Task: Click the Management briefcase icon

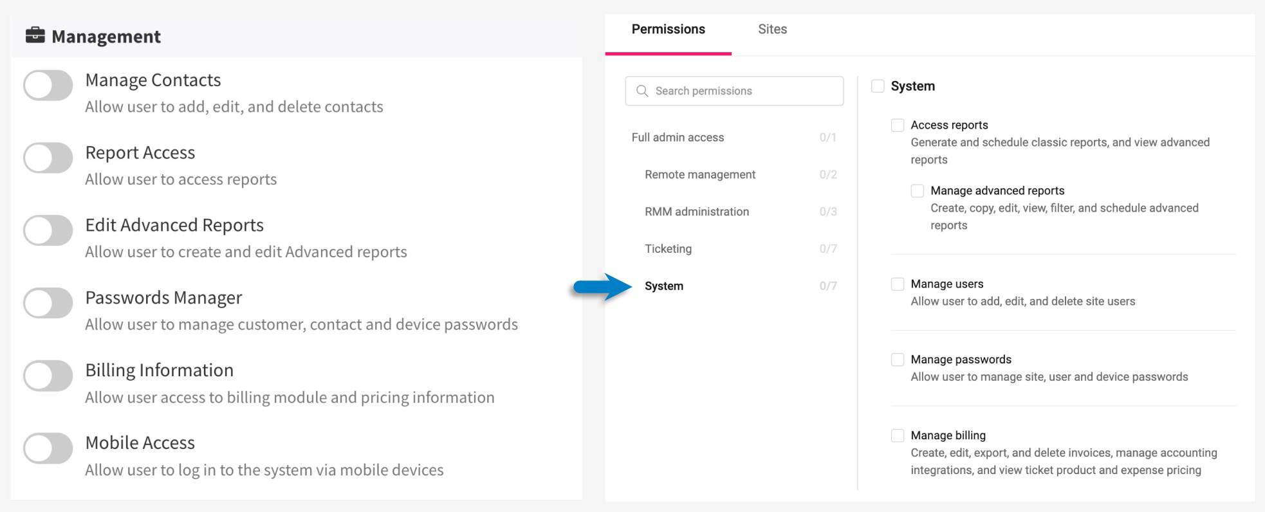Action: (x=35, y=35)
